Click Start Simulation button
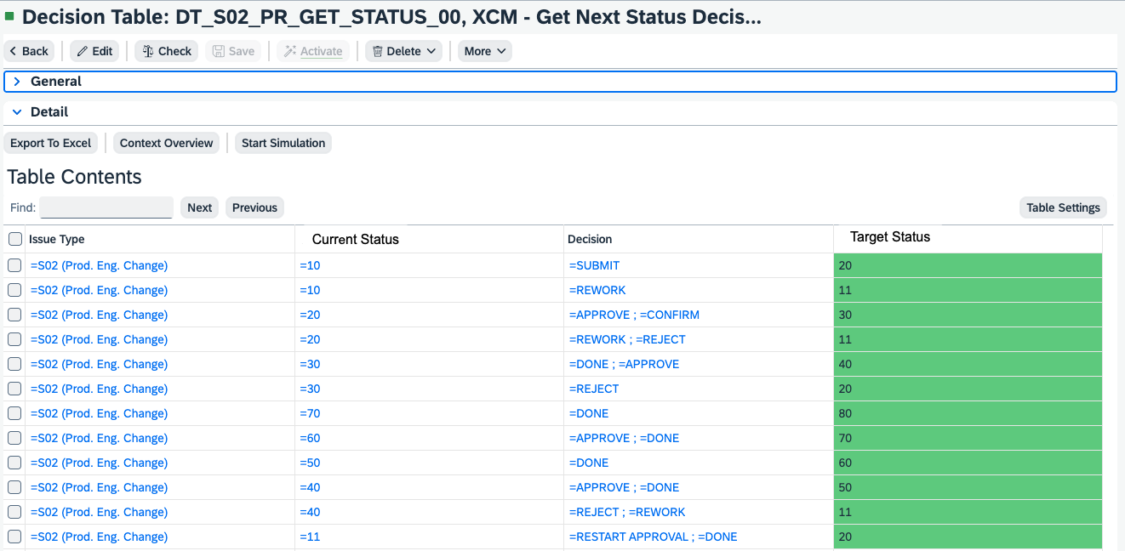 pyautogui.click(x=283, y=143)
